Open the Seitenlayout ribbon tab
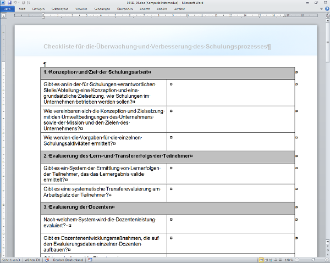 [x=59, y=9]
